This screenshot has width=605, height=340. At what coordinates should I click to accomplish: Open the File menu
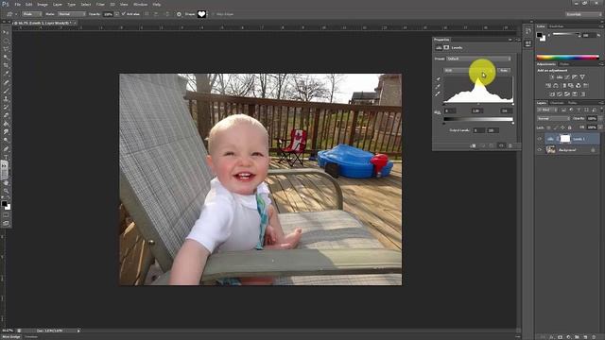click(x=18, y=4)
